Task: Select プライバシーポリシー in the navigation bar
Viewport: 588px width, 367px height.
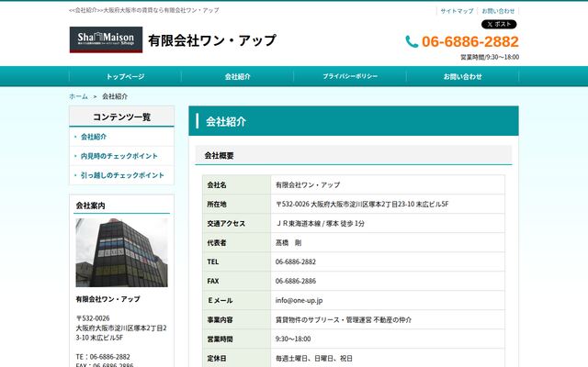Action: click(x=350, y=76)
